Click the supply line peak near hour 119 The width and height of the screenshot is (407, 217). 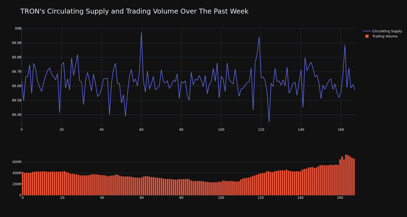point(259,37)
